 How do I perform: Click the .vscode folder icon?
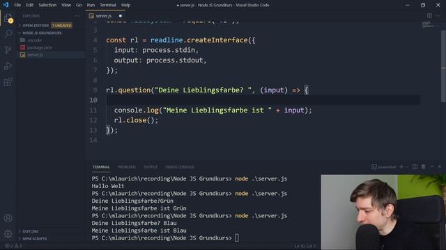[x=22, y=40]
